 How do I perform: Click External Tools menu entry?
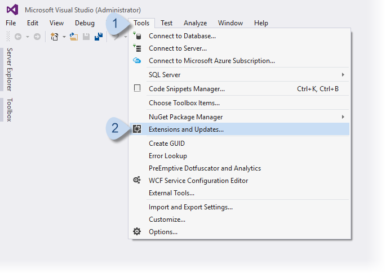(x=171, y=193)
